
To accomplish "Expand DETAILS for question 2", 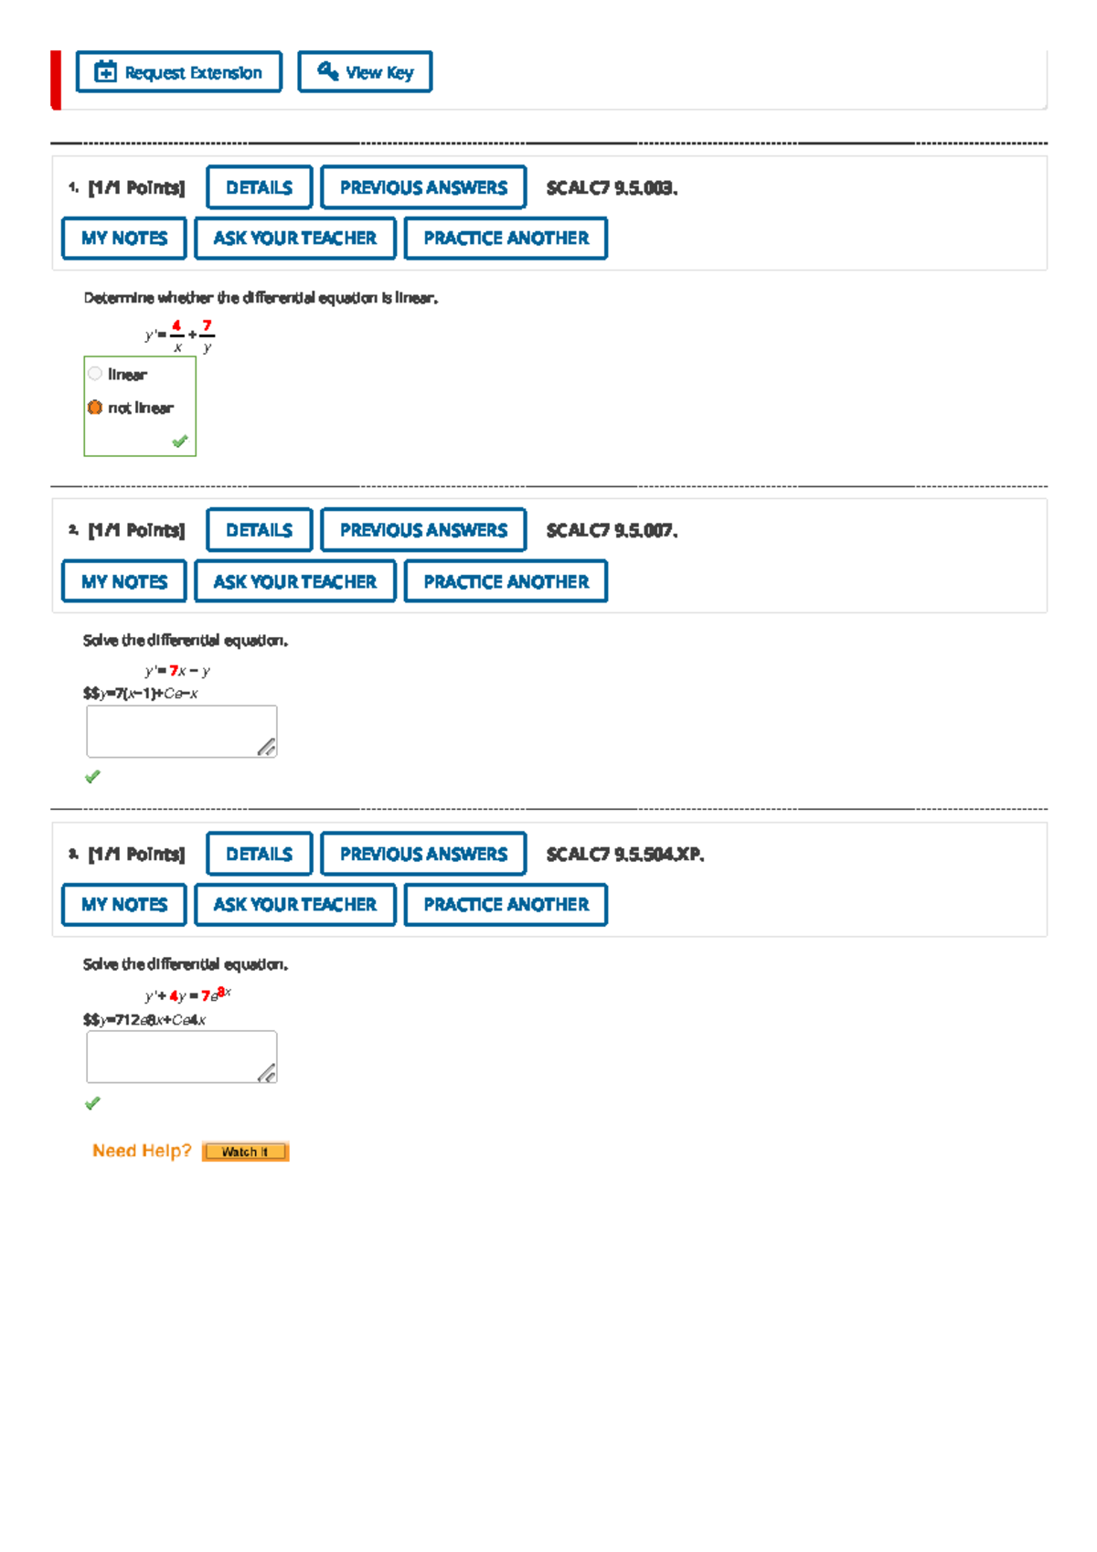I will pyautogui.click(x=259, y=530).
